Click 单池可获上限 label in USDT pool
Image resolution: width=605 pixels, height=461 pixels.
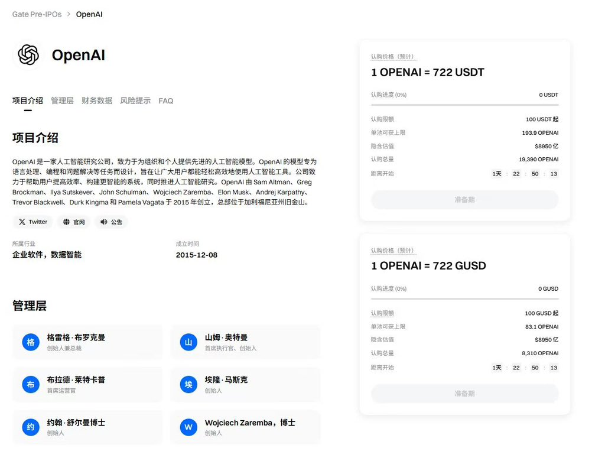[x=388, y=133]
